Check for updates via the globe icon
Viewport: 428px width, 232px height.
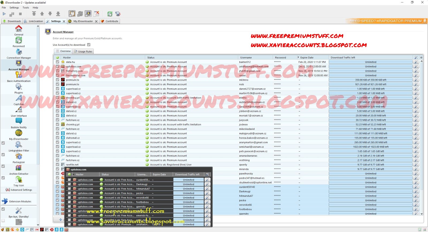pyautogui.click(x=118, y=14)
